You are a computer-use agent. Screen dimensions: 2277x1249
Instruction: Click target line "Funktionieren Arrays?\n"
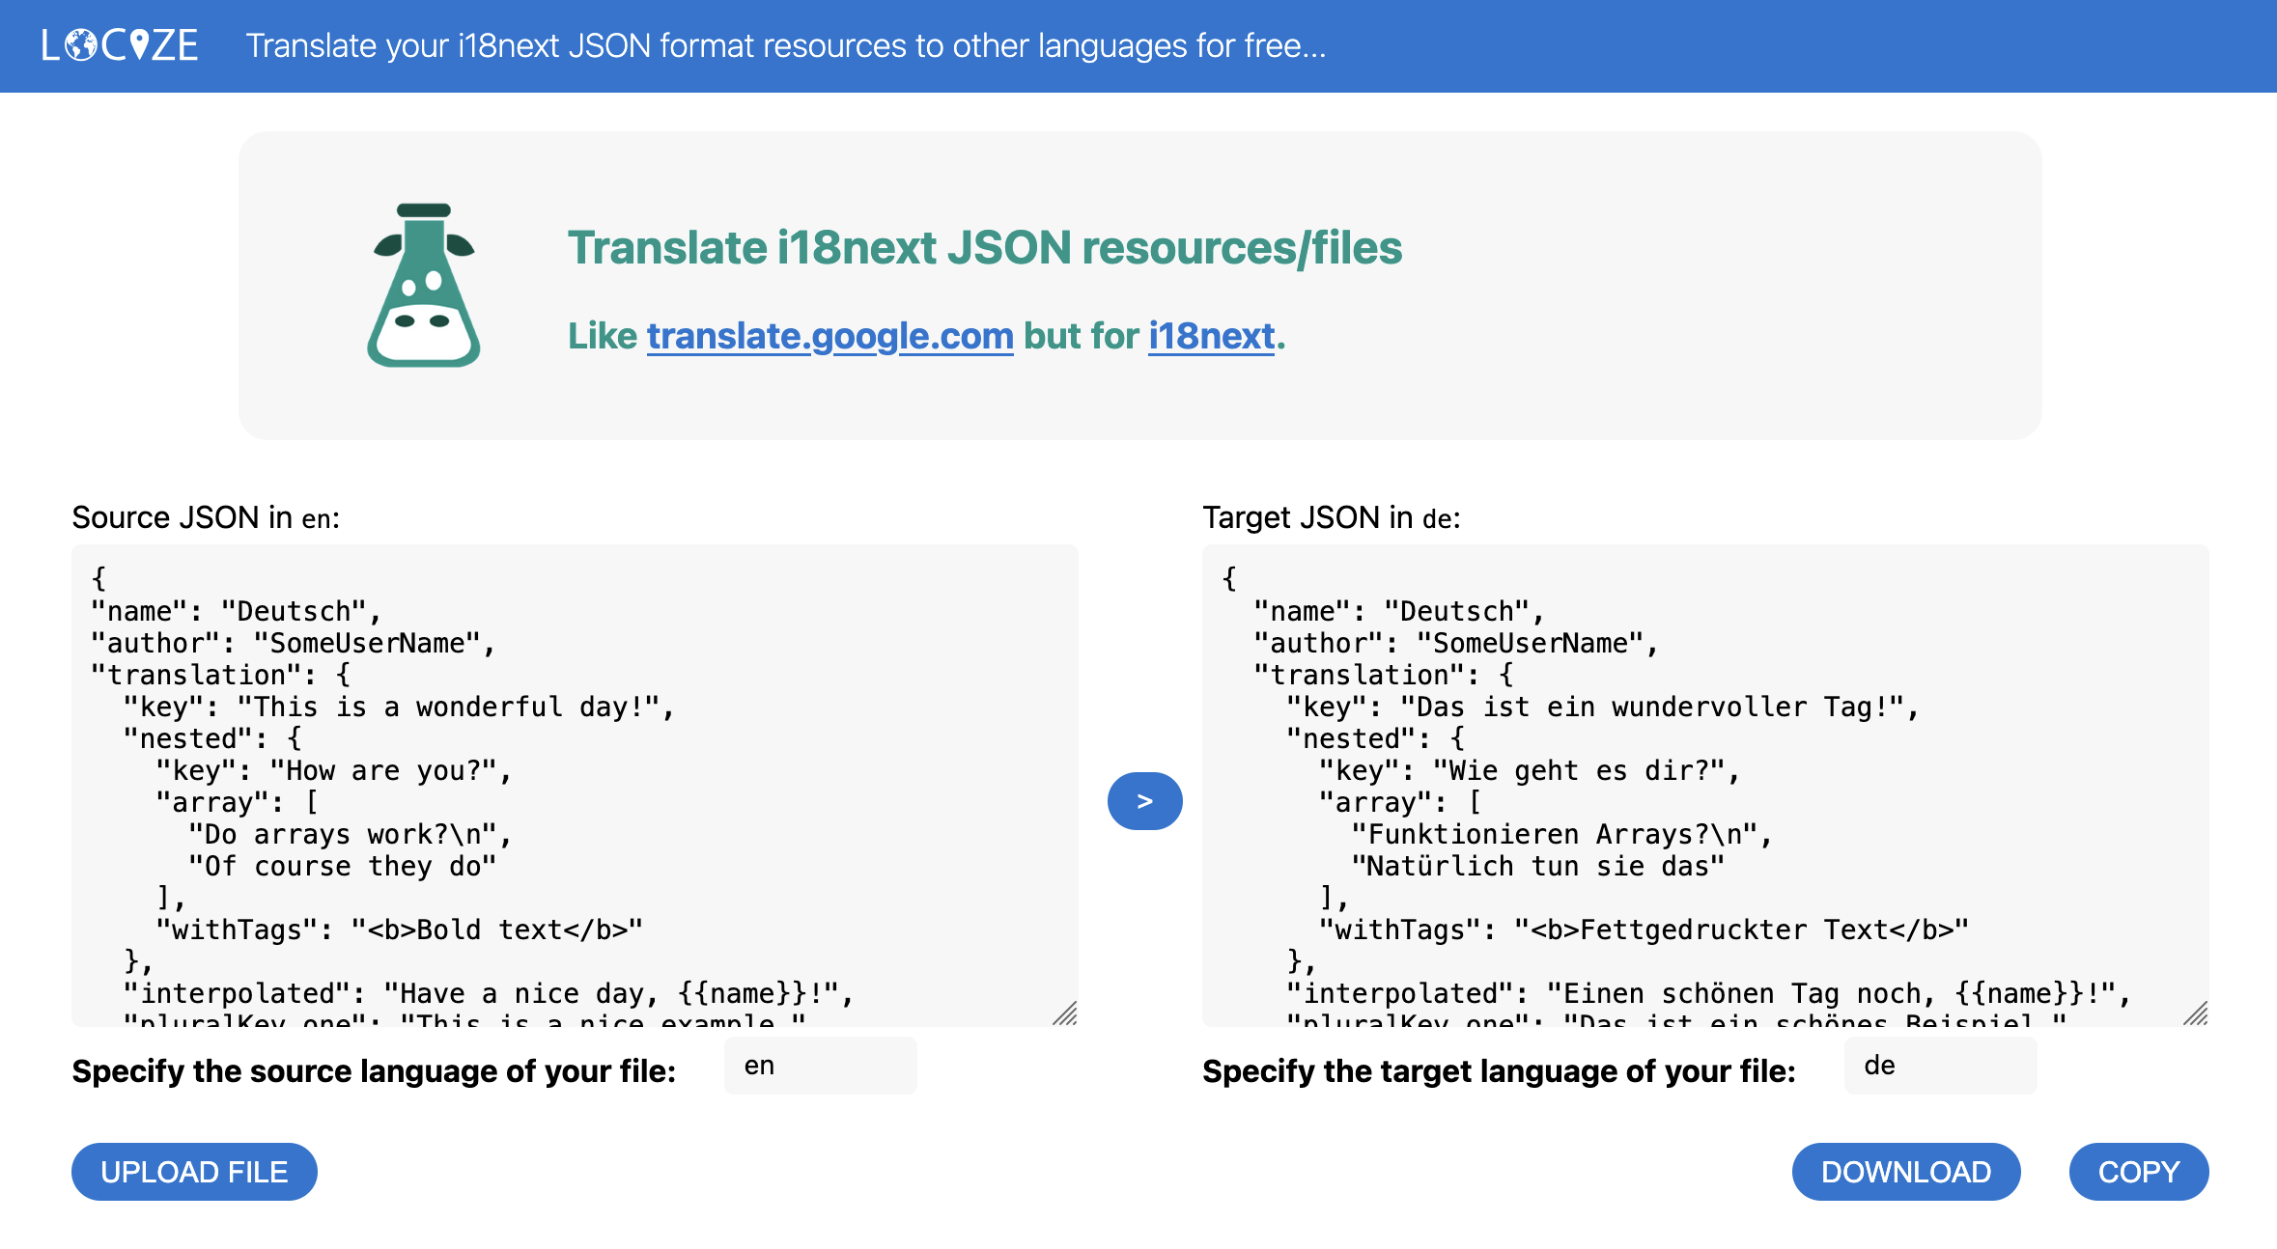1562,834
